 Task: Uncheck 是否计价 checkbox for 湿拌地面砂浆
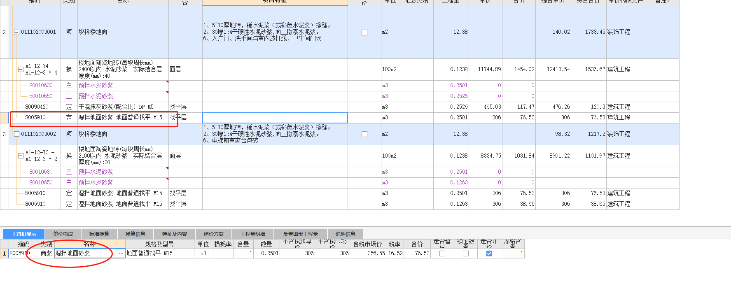coord(489,253)
